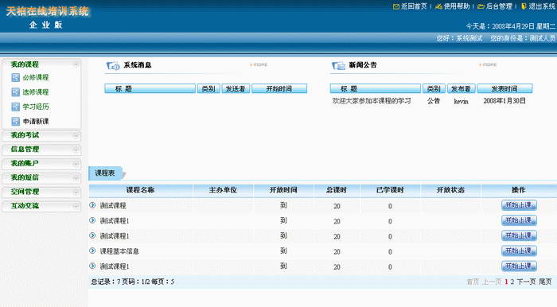Click the envelope icon beside 返回首页

coord(396,6)
